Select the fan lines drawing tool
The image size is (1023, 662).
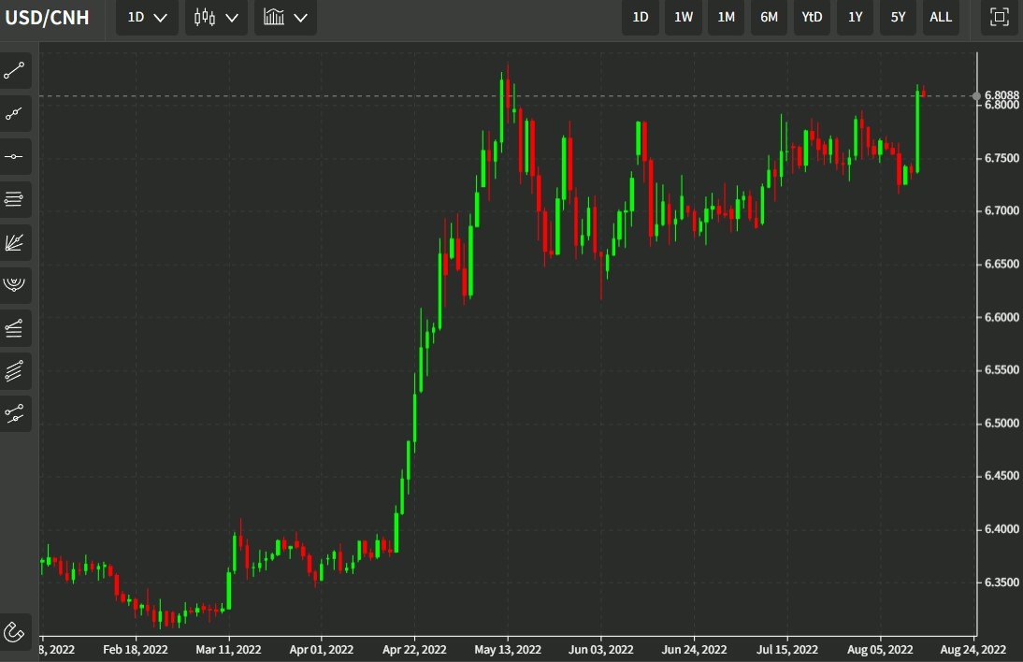(x=14, y=242)
